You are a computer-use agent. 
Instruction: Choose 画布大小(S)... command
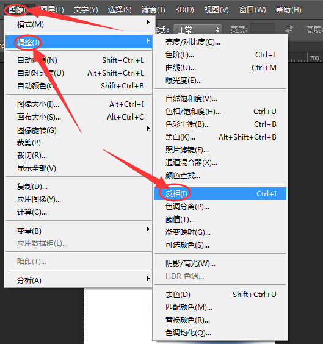point(79,117)
